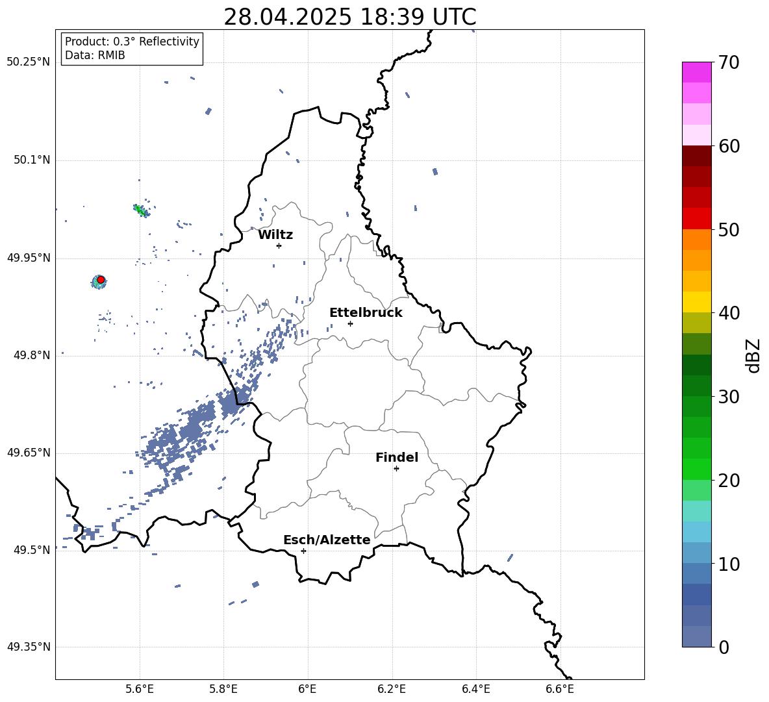Click the 50.1°N latitude label

point(32,160)
